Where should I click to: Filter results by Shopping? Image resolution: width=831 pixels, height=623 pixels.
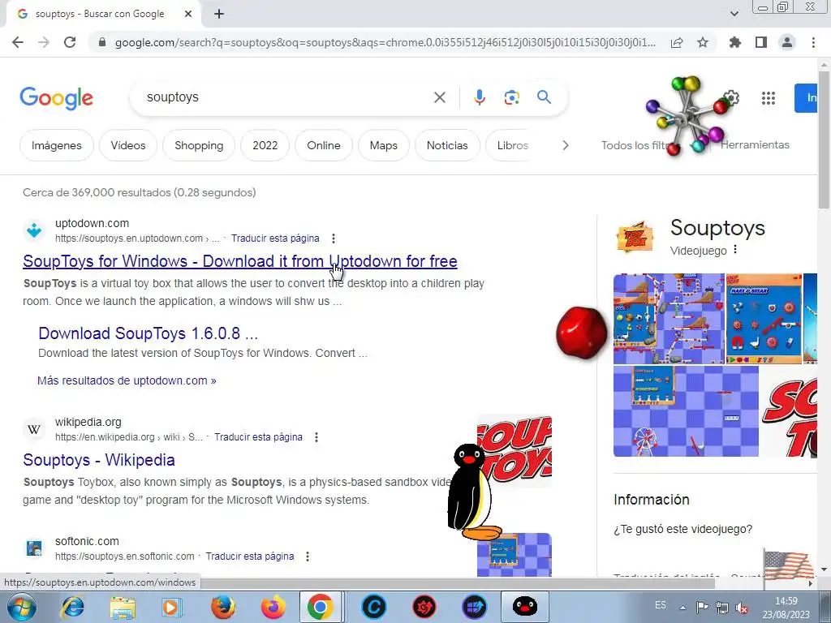click(x=199, y=145)
